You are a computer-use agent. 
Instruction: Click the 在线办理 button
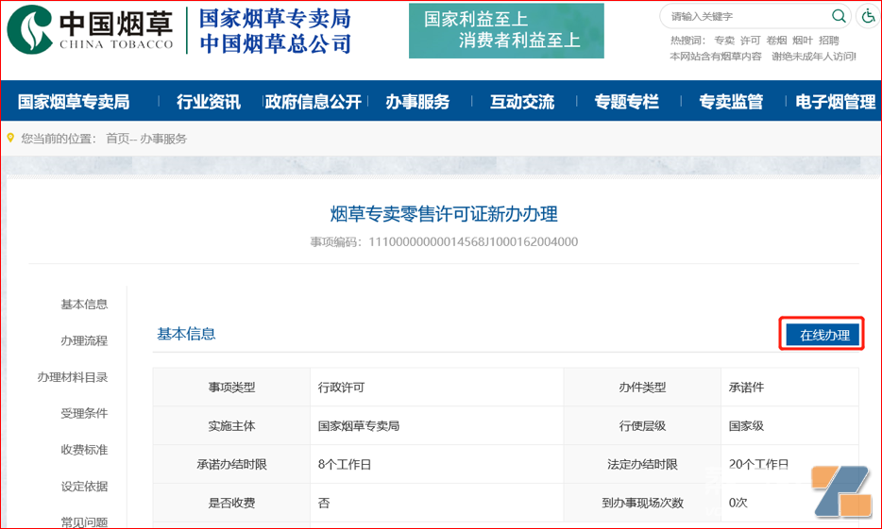(x=824, y=335)
